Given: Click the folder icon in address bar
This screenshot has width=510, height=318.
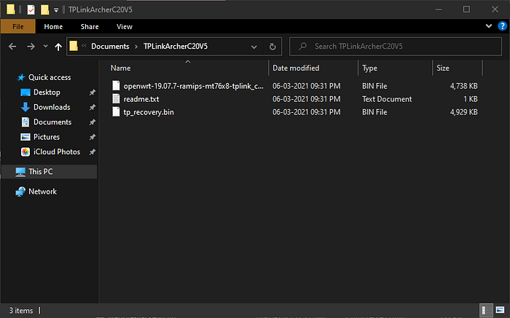Looking at the screenshot, I should point(74,46).
